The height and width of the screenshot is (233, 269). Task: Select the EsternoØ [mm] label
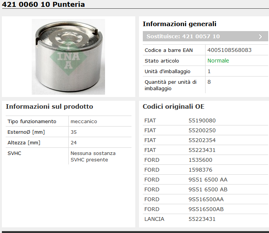click(x=26, y=132)
